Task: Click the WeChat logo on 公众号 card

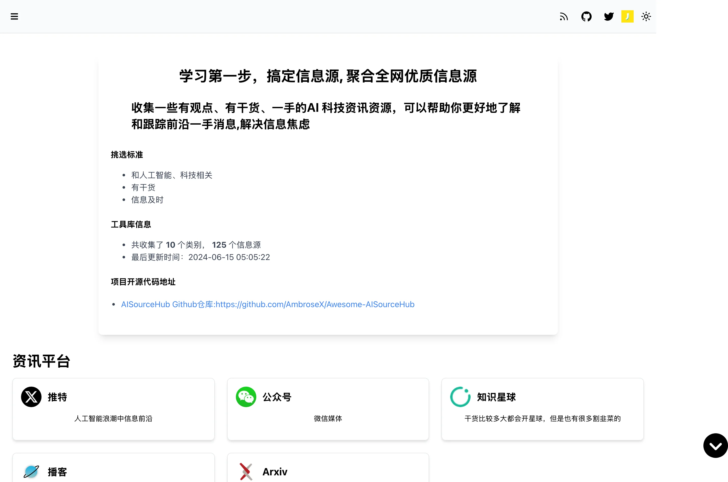Action: 246,397
